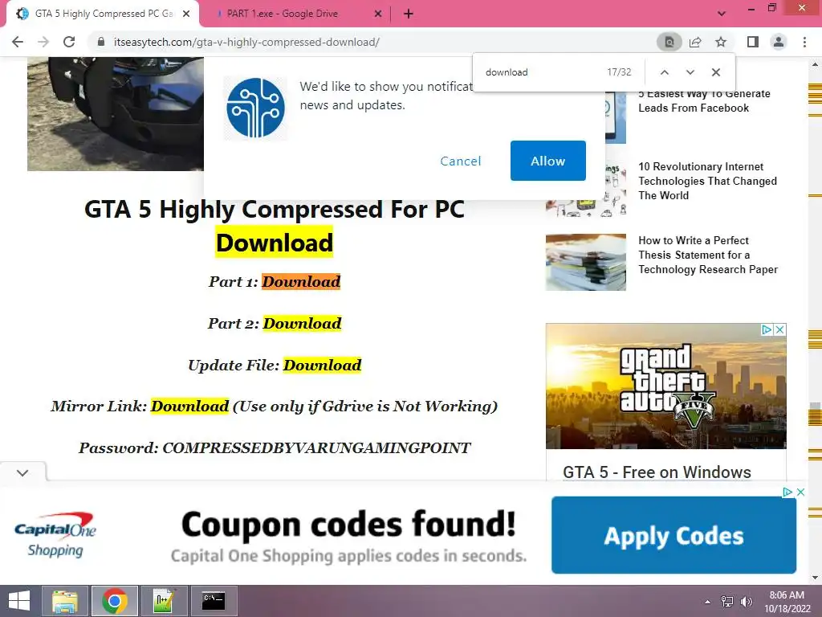The height and width of the screenshot is (617, 822).
Task: Close the GTA 5 Highly Compressed tab
Action: tap(186, 14)
